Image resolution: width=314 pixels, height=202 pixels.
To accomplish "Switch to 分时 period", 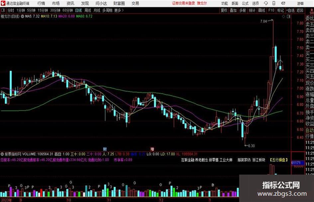I will tap(11, 10).
